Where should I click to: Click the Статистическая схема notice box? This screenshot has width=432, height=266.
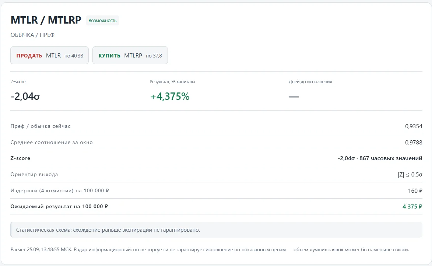click(x=216, y=230)
